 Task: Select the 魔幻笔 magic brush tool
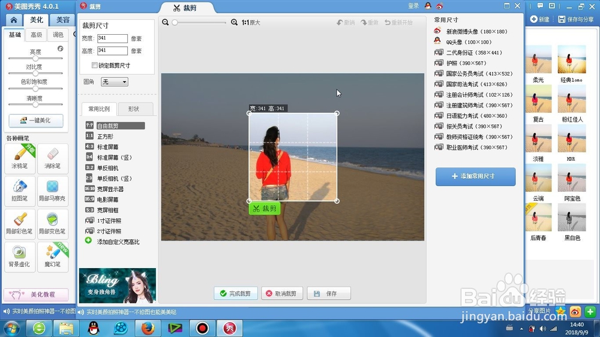click(x=52, y=257)
